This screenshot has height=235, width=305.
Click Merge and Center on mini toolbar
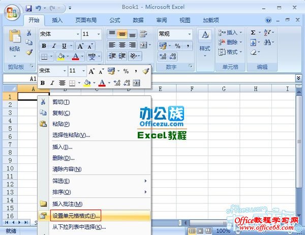point(136,83)
